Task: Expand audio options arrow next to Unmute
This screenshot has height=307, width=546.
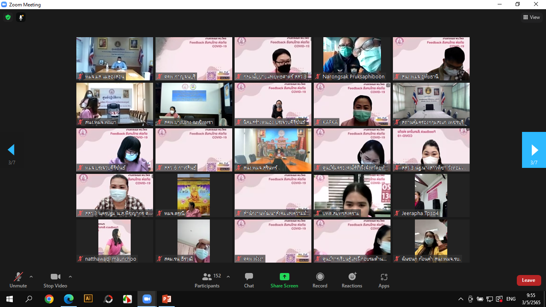Action: click(x=31, y=276)
